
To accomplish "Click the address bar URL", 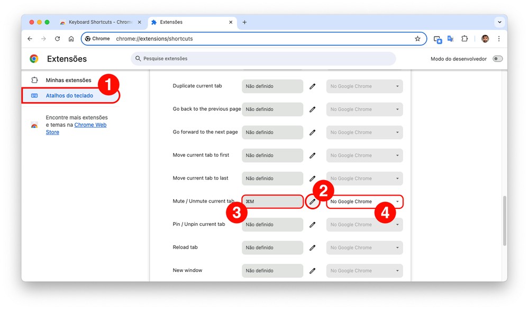I will click(x=154, y=39).
